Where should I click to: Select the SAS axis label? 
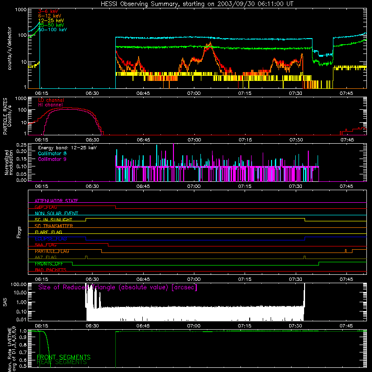click(x=5, y=302)
